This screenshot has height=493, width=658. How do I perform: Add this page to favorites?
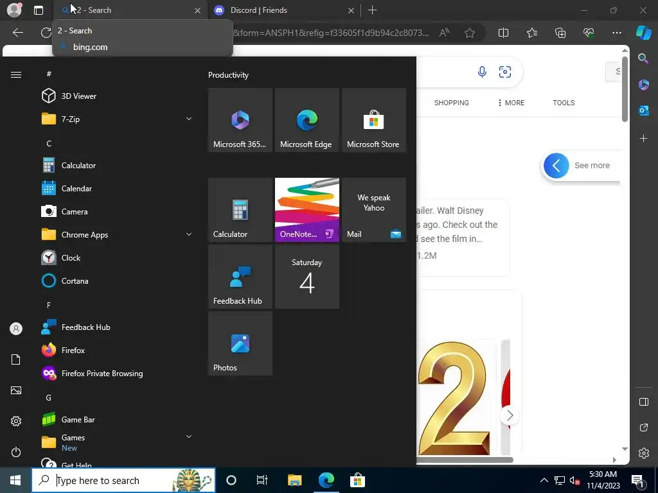(470, 33)
